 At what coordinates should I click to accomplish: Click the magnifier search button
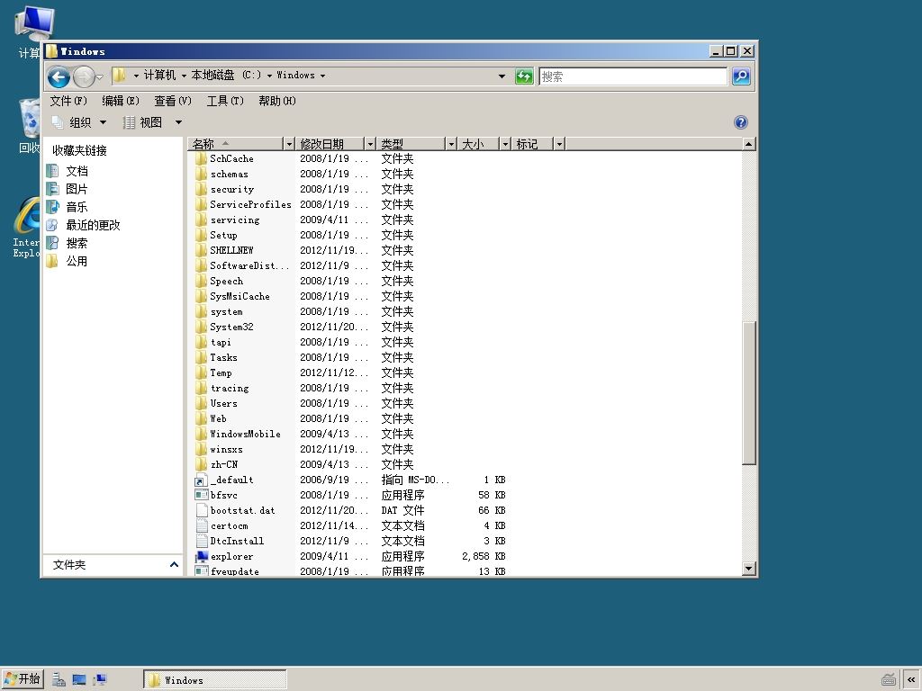pos(741,76)
